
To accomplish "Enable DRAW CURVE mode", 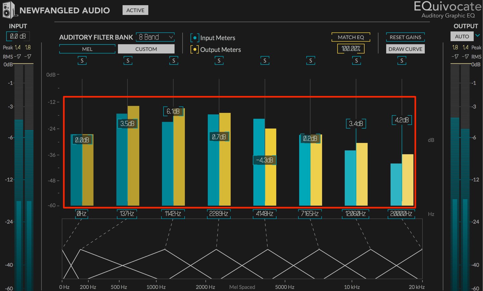I will [x=405, y=49].
